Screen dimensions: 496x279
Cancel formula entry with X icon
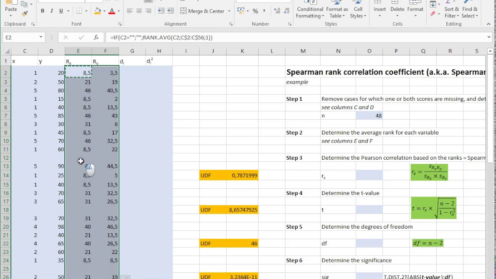coord(65,38)
